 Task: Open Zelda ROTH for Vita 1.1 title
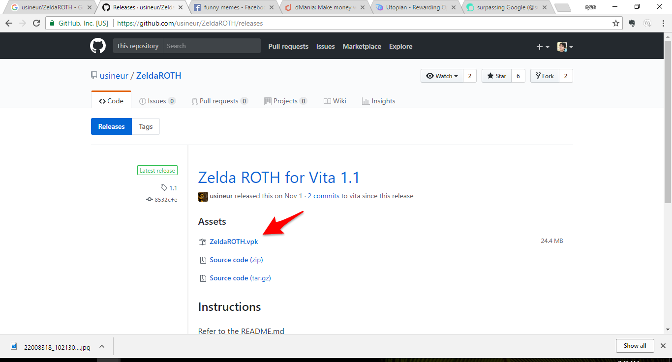point(279,177)
